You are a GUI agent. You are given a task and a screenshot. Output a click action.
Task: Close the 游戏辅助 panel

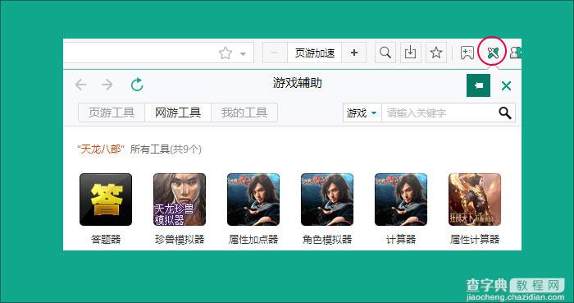[x=506, y=86]
